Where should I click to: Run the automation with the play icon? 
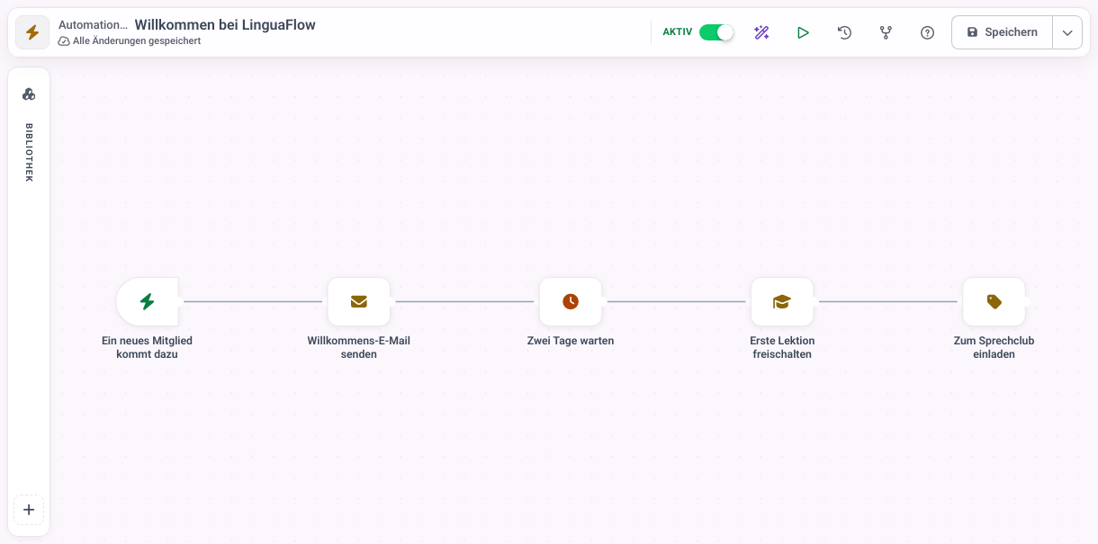click(803, 32)
